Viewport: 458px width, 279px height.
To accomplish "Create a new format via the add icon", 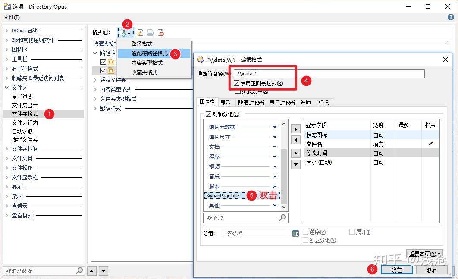I will click(x=123, y=32).
